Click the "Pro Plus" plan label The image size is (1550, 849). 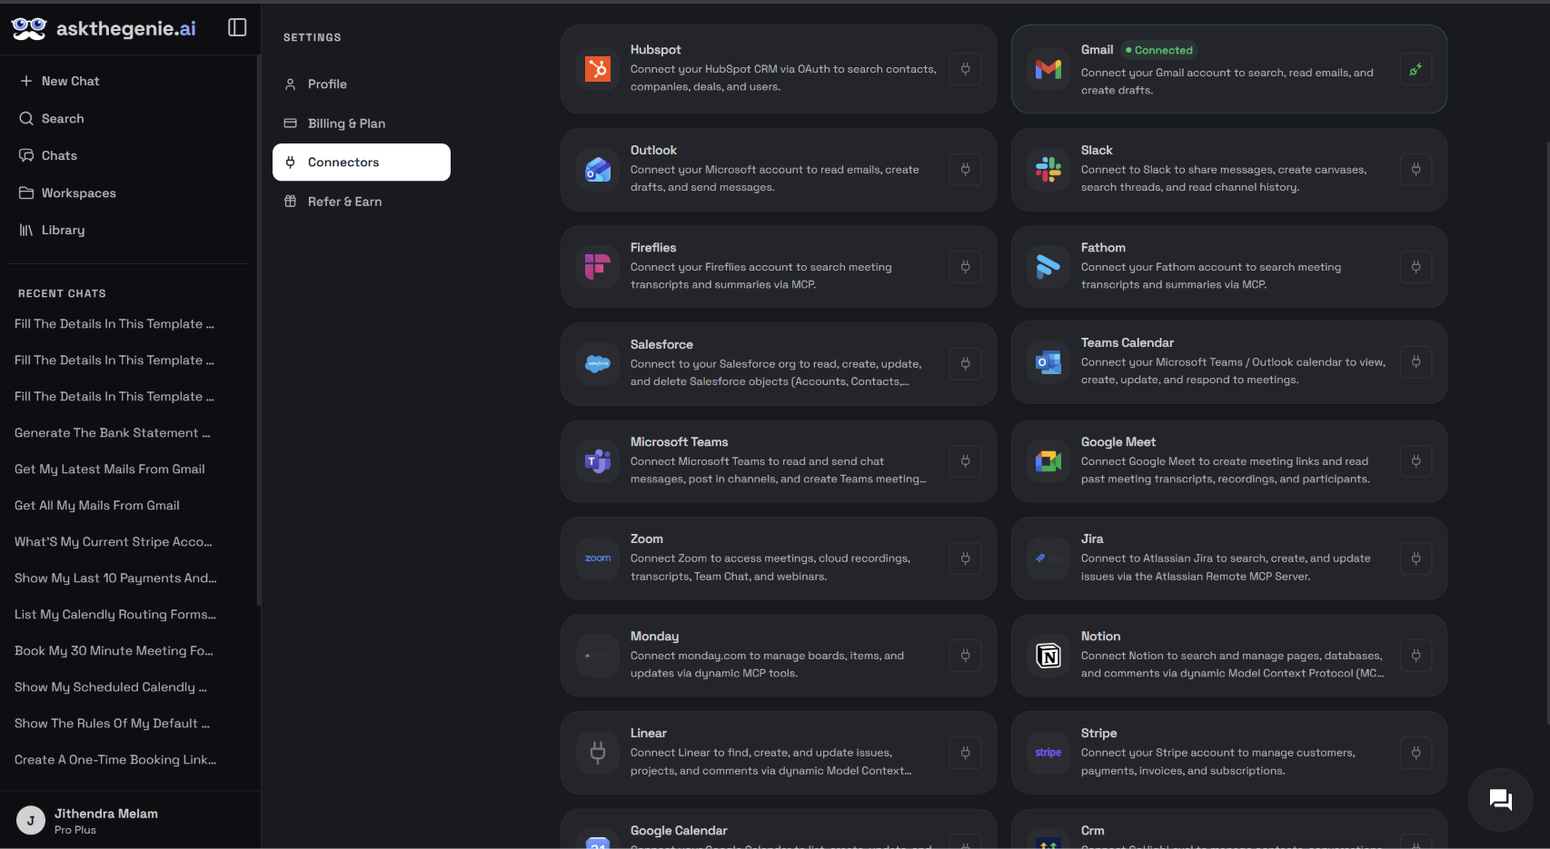coord(75,830)
